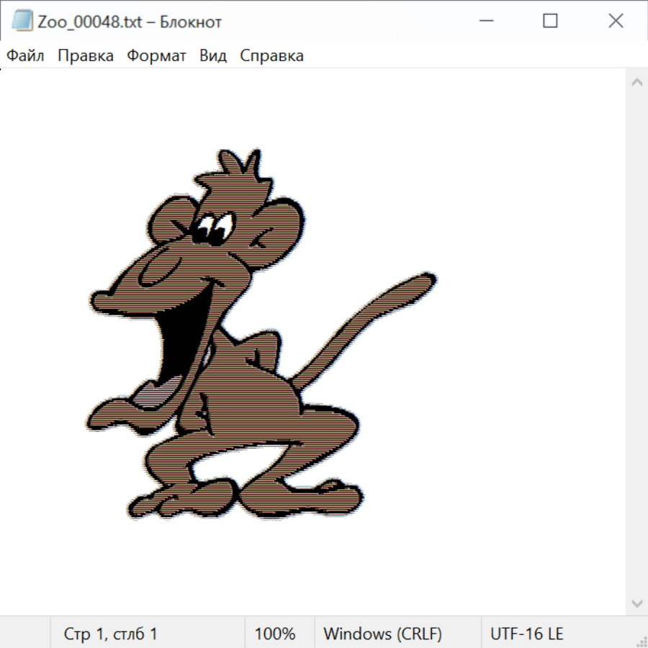Click the Notepad icon in title bar
The width and height of the screenshot is (648, 648).
click(x=22, y=22)
